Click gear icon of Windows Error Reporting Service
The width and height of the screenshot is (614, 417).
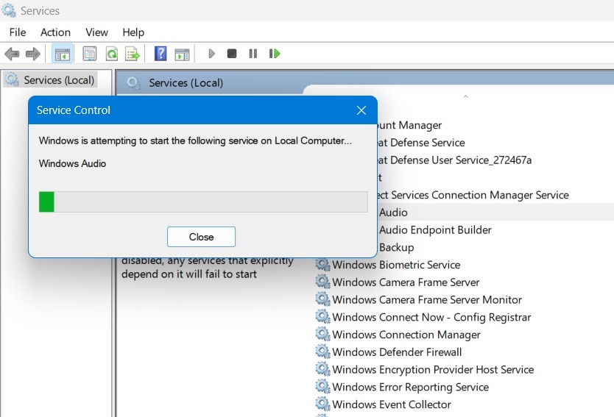(x=322, y=387)
